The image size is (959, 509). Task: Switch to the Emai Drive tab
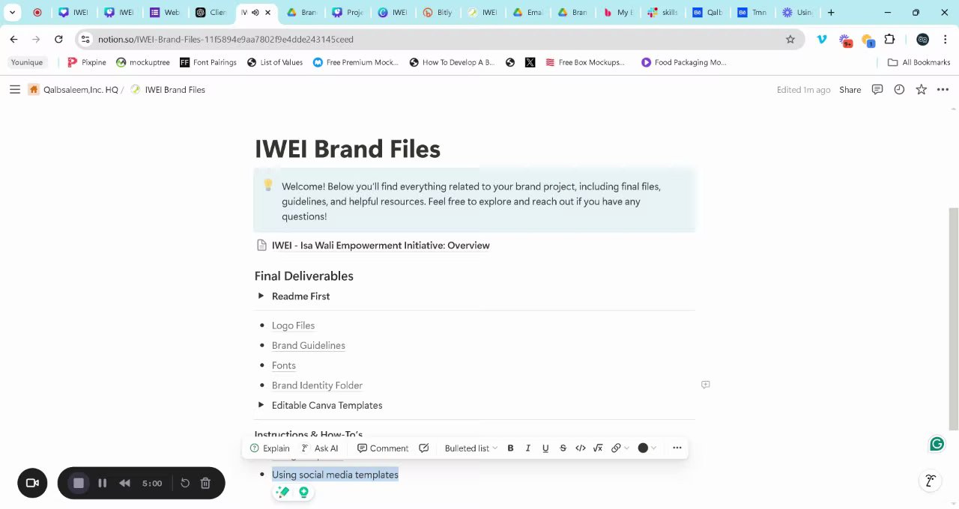[527, 13]
